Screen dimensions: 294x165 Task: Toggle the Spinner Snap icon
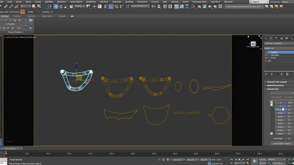121,6
